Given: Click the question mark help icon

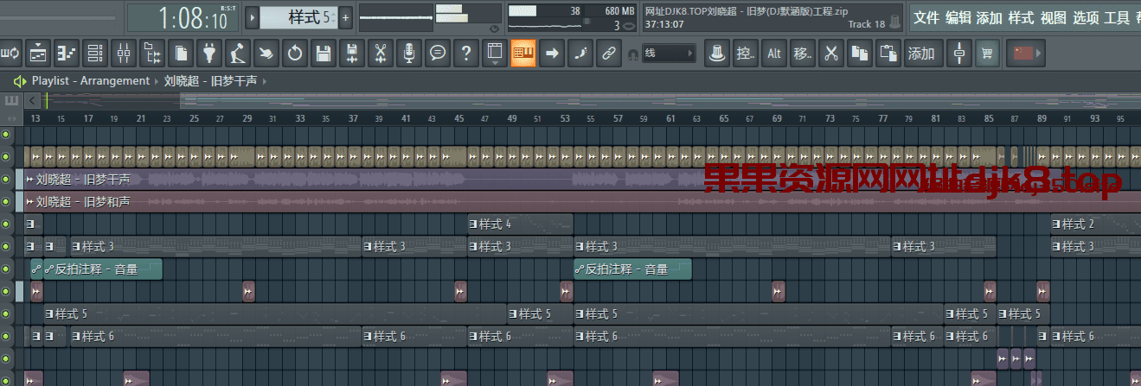Looking at the screenshot, I should (x=466, y=54).
